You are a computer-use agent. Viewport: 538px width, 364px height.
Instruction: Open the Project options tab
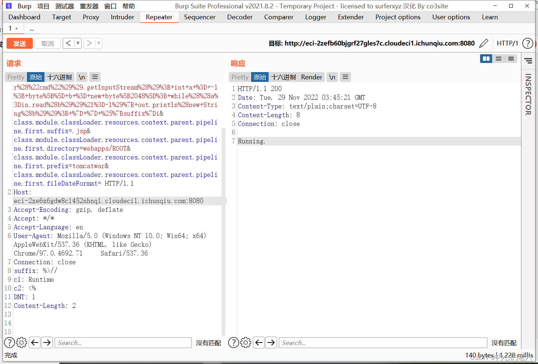coord(398,17)
